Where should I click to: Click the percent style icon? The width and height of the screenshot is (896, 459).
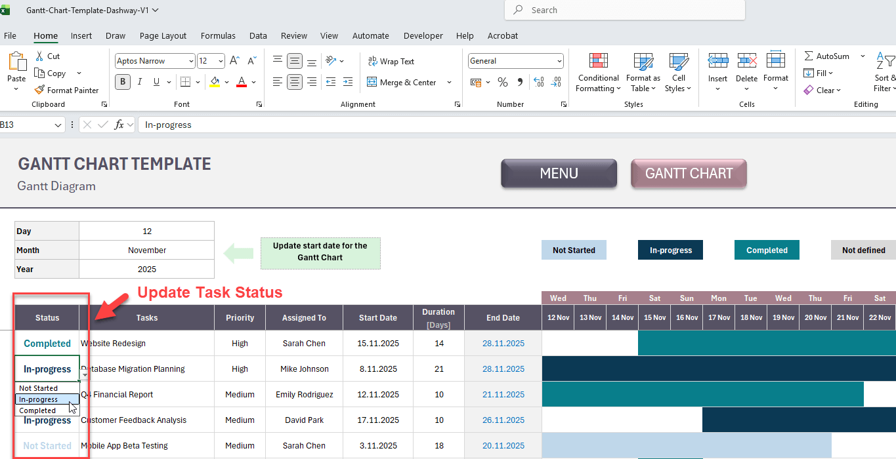point(503,83)
